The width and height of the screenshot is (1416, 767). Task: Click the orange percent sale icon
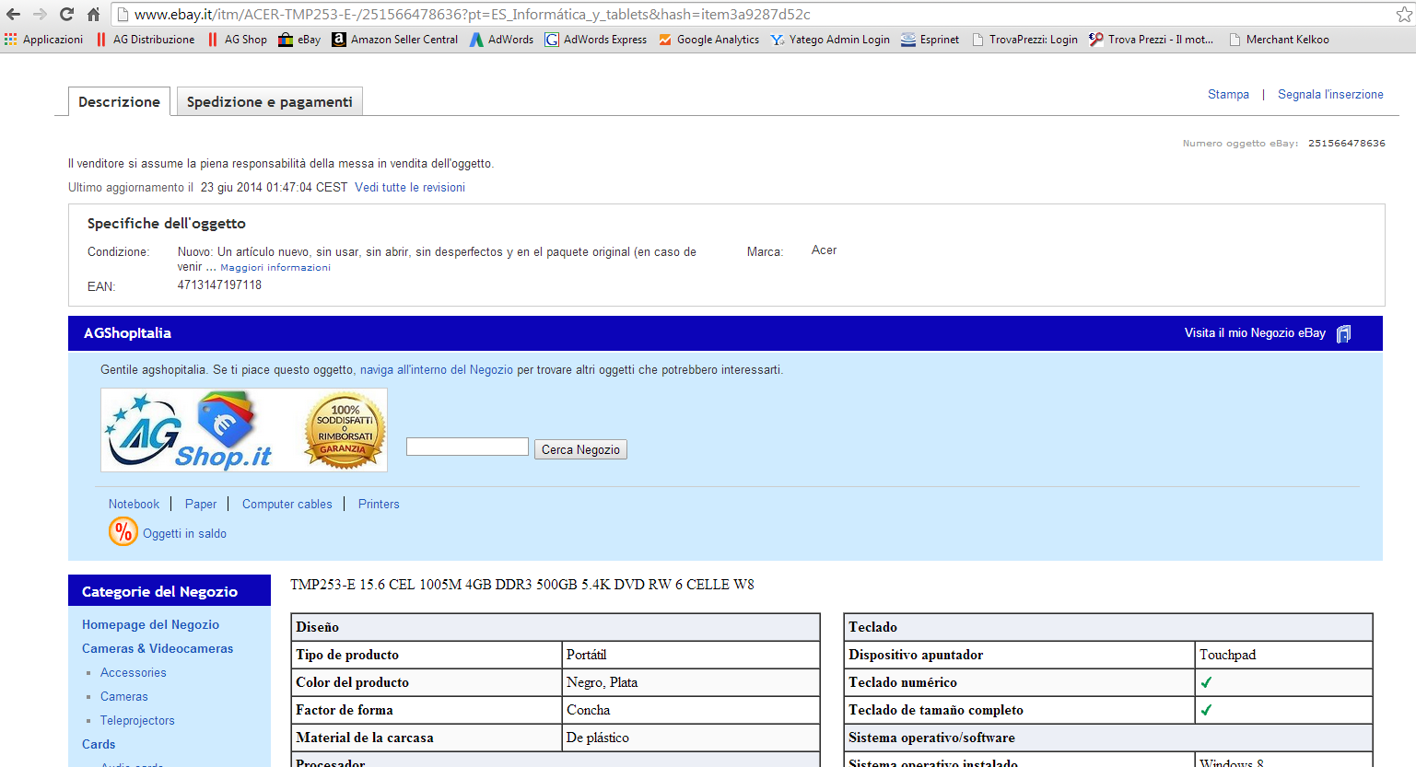[x=123, y=531]
